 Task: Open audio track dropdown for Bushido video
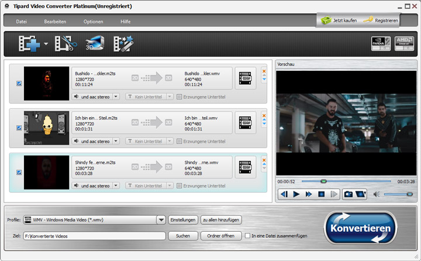tap(116, 97)
